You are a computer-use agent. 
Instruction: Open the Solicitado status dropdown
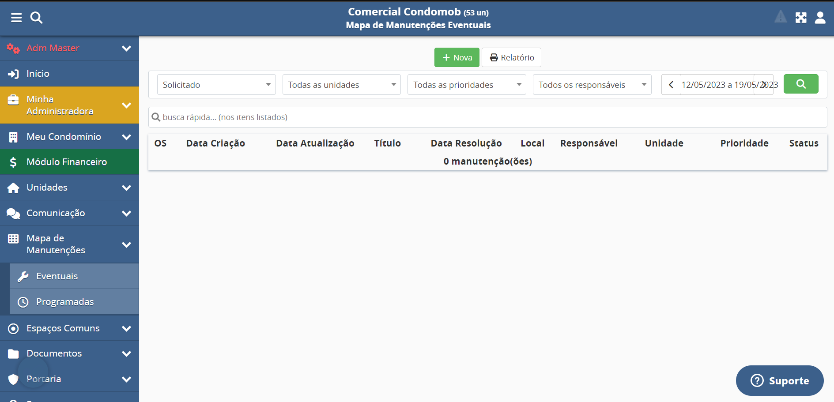216,85
